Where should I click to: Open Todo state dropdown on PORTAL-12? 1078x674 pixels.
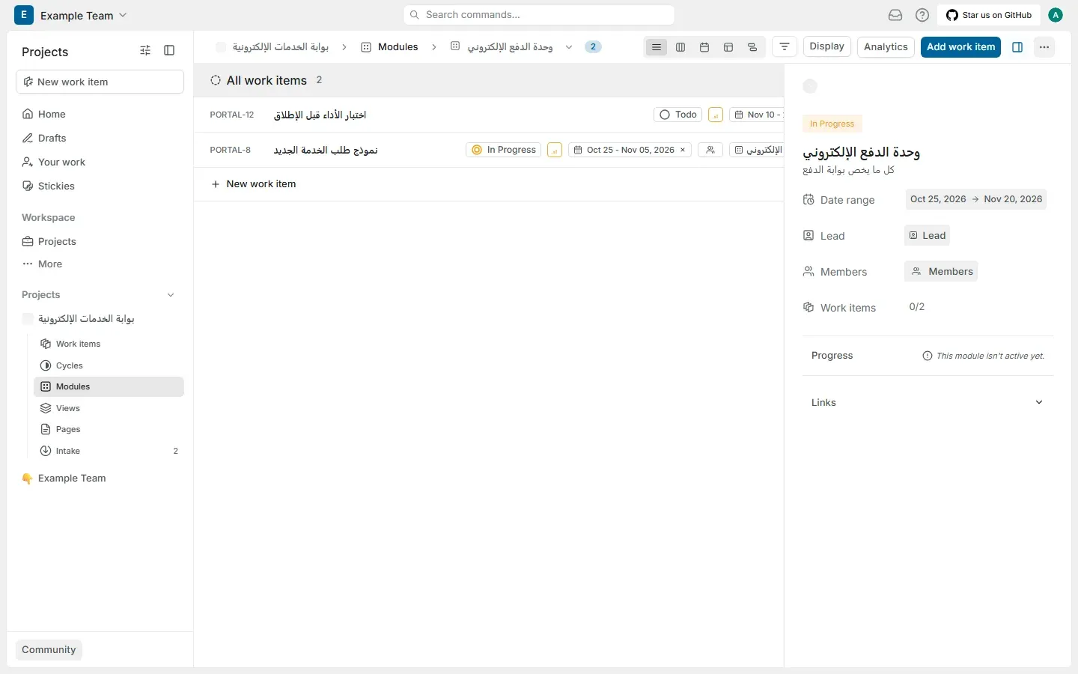[x=678, y=115]
